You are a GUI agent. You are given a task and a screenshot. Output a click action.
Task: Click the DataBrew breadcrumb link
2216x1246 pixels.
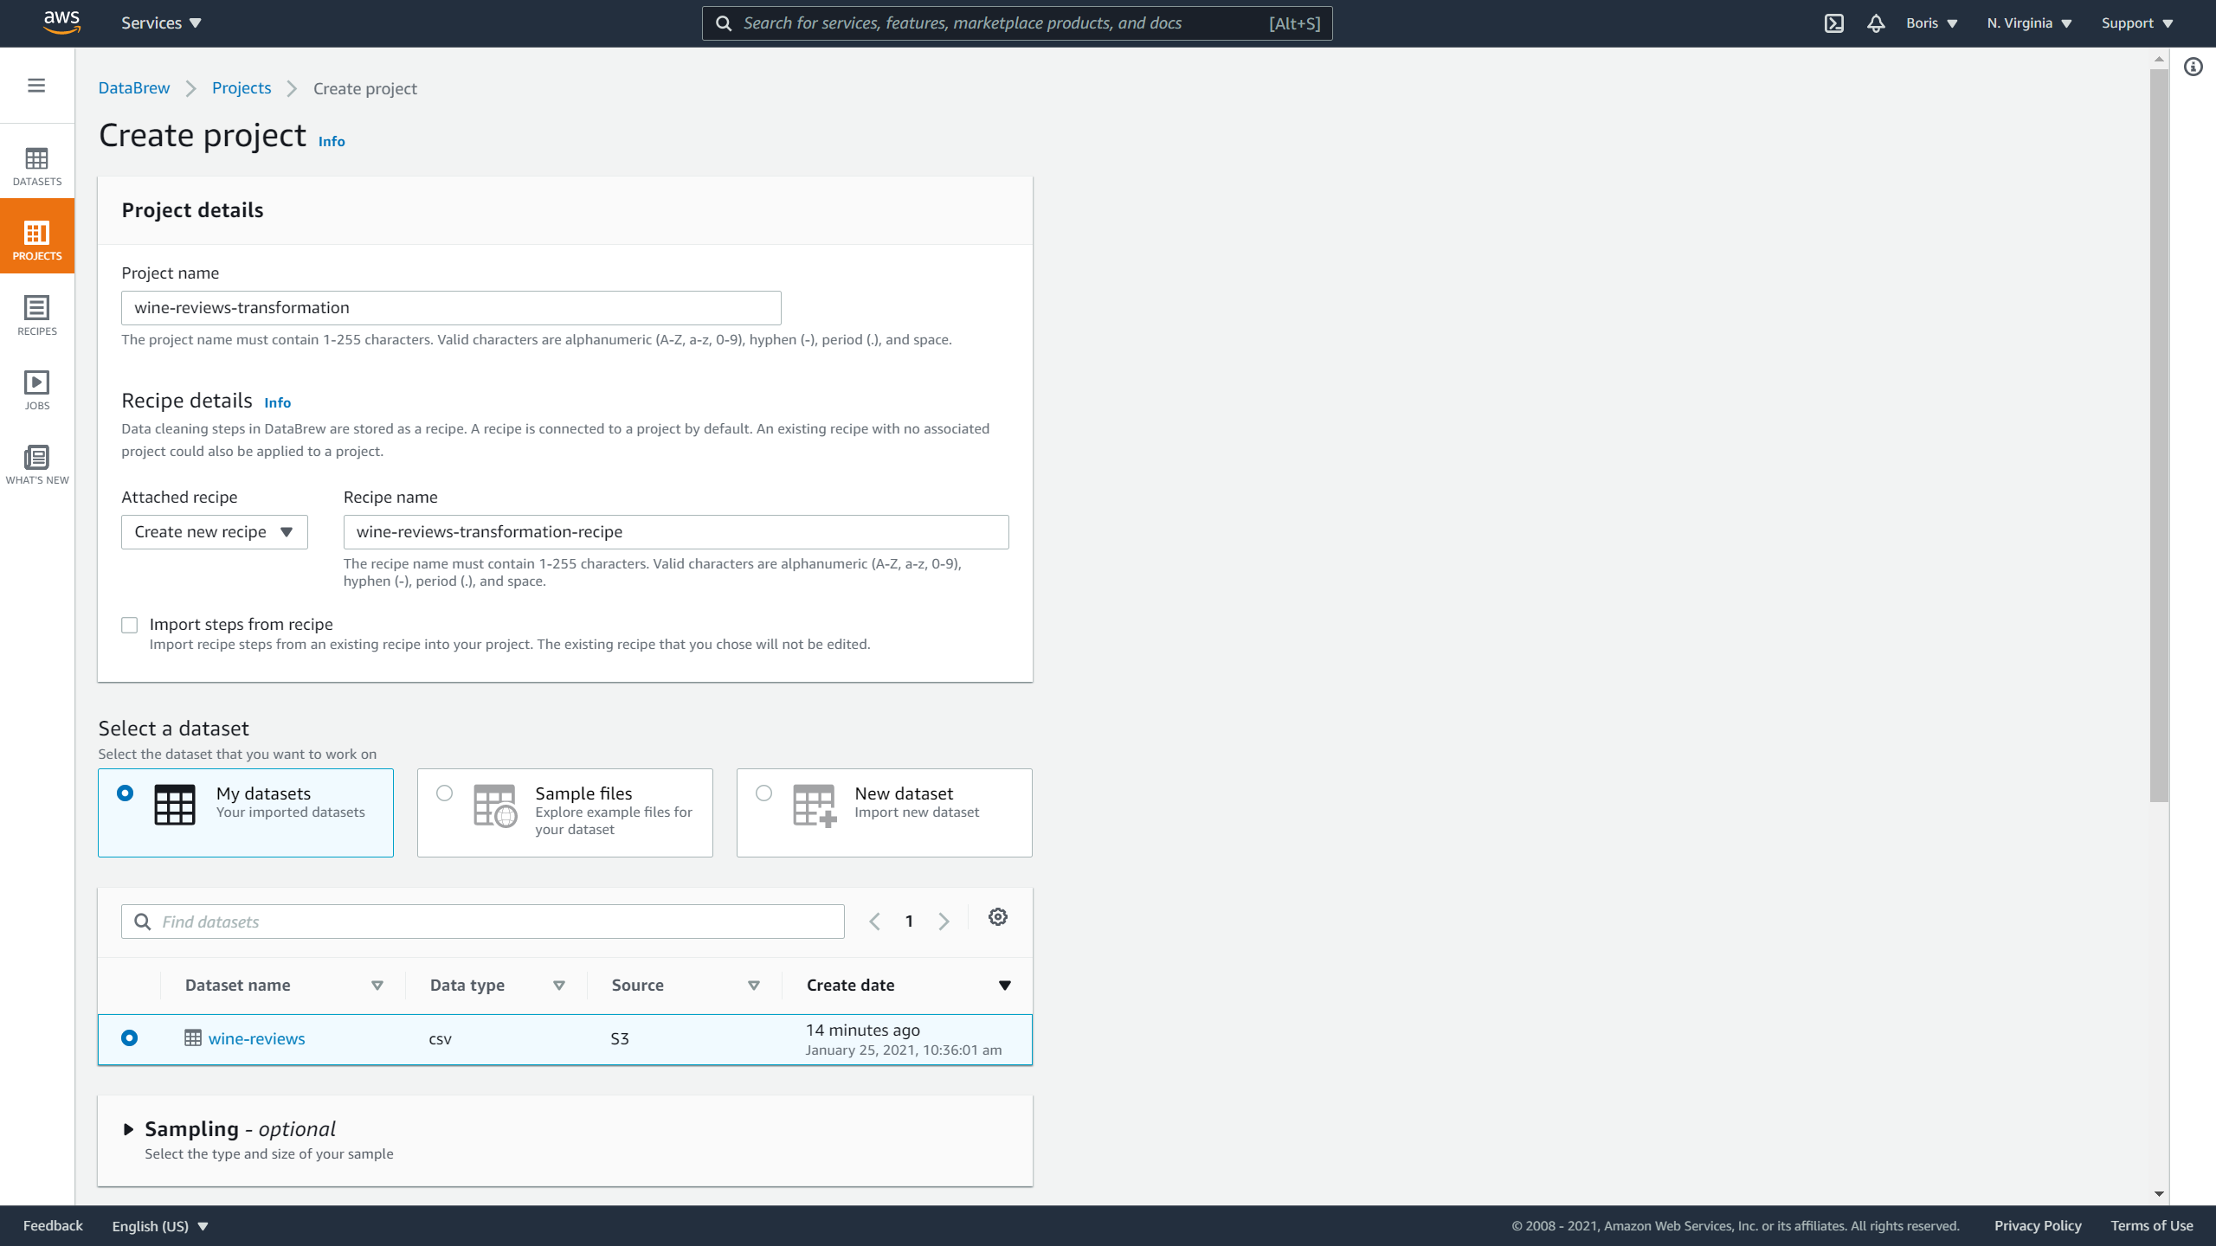tap(132, 88)
